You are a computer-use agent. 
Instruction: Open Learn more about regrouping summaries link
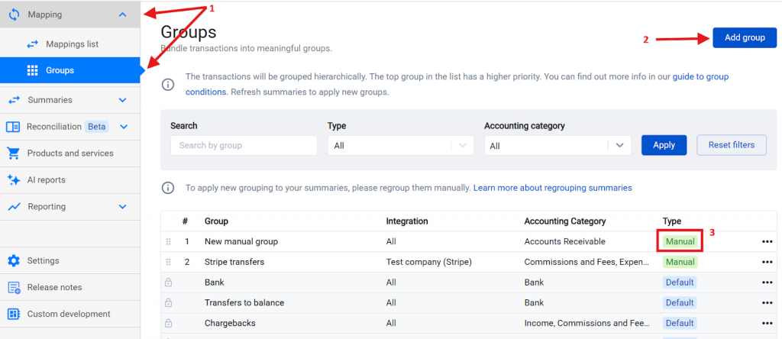[552, 188]
